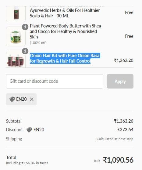Click the EN20 label in the Discount row

39,130
